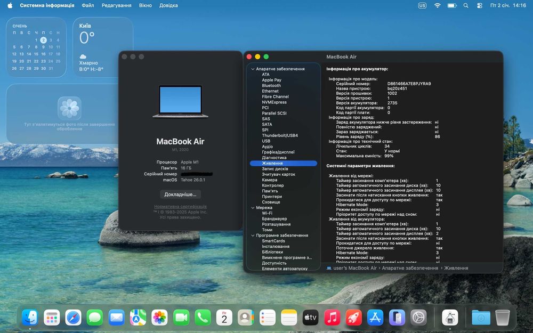
Task: Open the Apple TV app in Dock
Action: pos(310,318)
